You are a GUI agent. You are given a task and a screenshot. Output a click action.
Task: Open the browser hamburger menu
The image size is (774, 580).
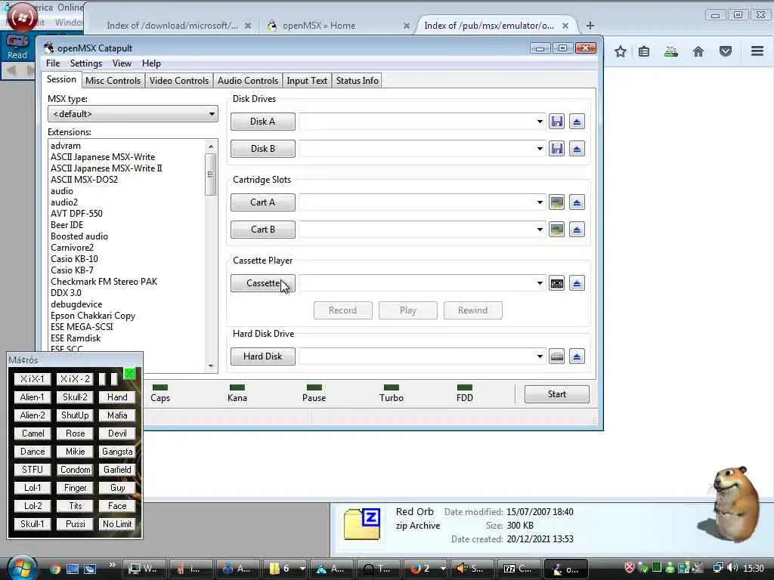click(757, 51)
